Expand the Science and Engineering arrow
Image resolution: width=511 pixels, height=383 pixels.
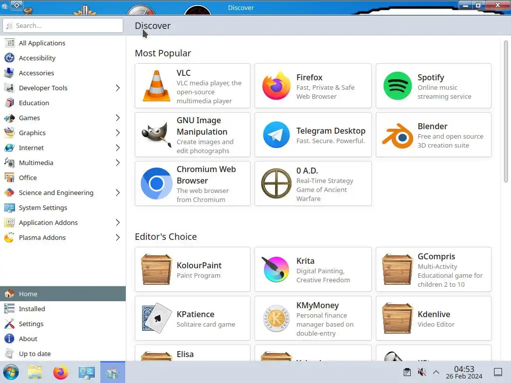pyautogui.click(x=118, y=193)
